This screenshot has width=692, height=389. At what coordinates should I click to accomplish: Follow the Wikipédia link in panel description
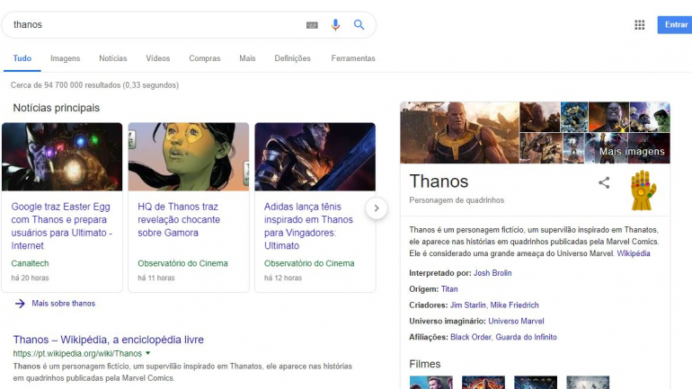point(634,253)
